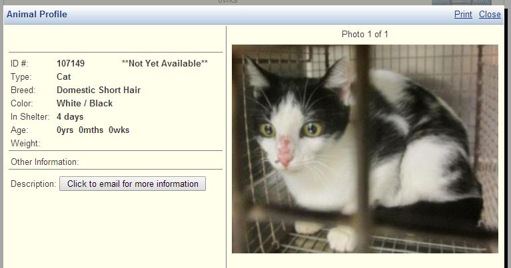Select the Domestic Short Hair breed value
This screenshot has height=268, width=511.
pyautogui.click(x=99, y=90)
